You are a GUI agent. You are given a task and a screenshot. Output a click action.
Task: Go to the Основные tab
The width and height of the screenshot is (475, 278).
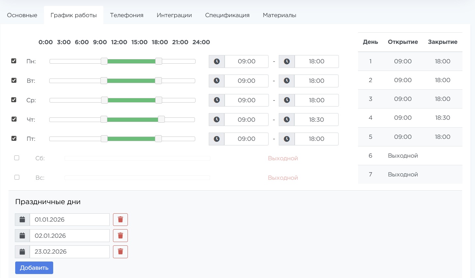point(22,15)
